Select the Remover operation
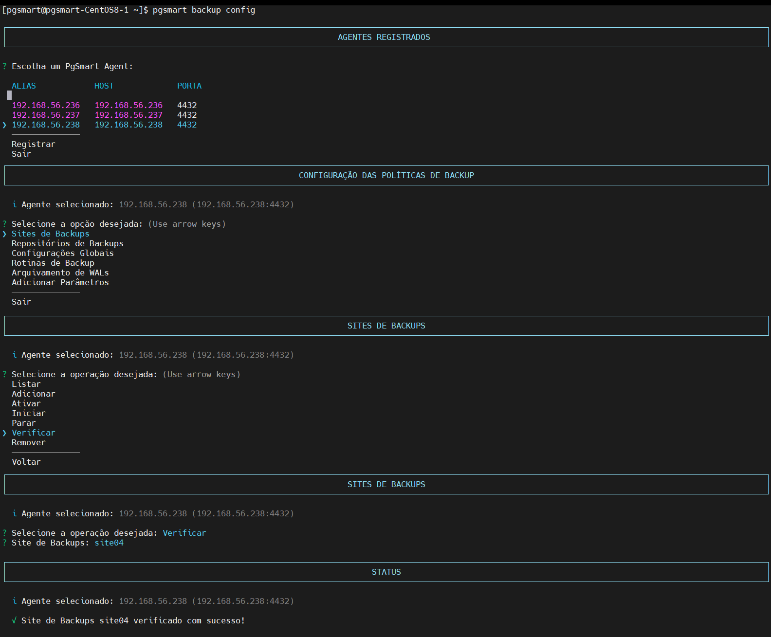771x637 pixels. 29,442
